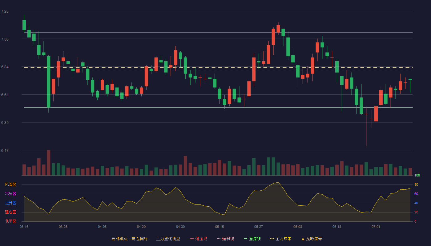
Task: Click the 04-08 date label
Action: (102, 227)
